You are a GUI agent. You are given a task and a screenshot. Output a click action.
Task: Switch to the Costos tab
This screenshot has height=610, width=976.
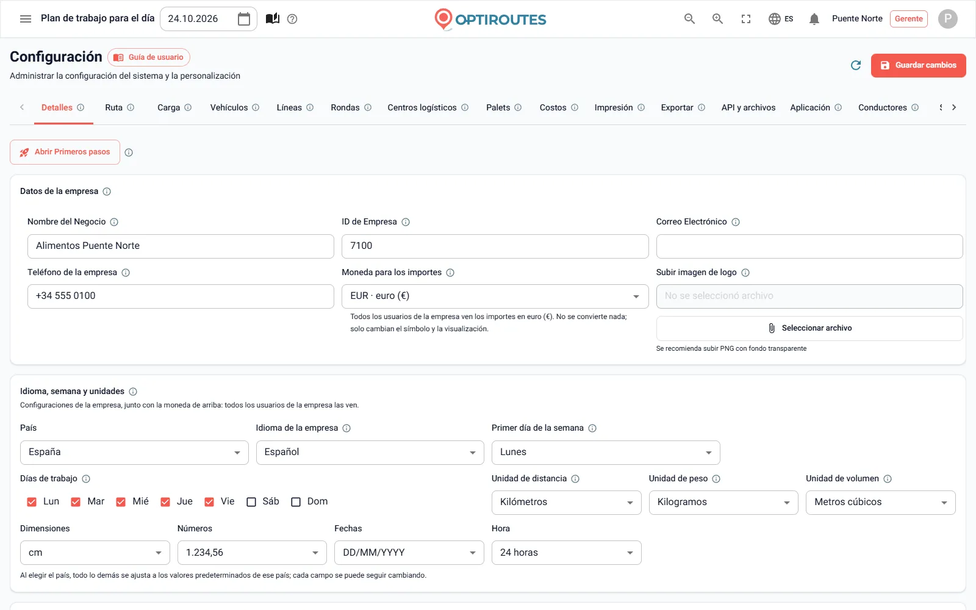point(559,108)
